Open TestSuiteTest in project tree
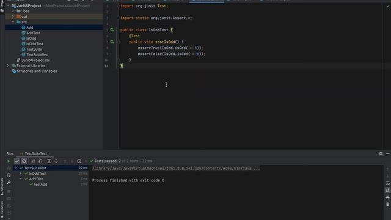 point(37,54)
